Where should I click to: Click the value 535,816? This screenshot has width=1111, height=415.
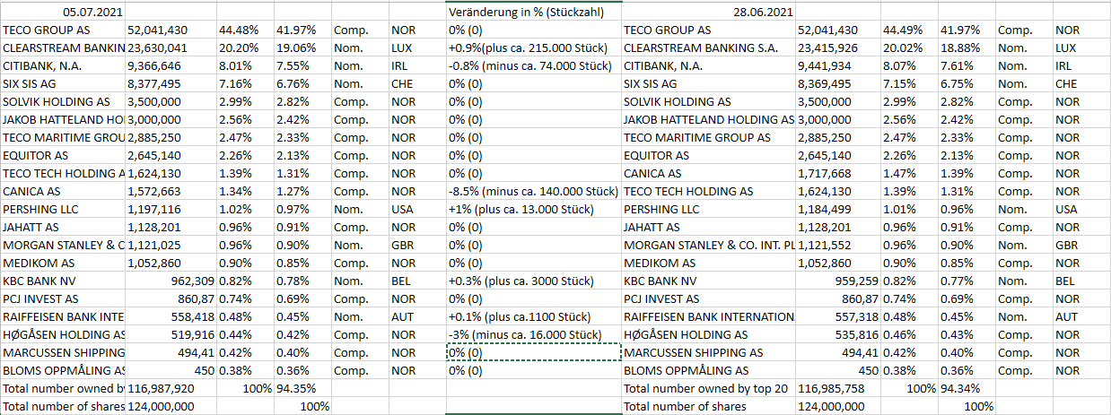(x=837, y=334)
